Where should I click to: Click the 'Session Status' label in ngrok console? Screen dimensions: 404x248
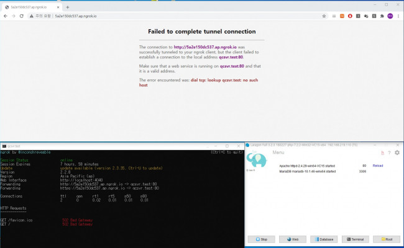14,160
